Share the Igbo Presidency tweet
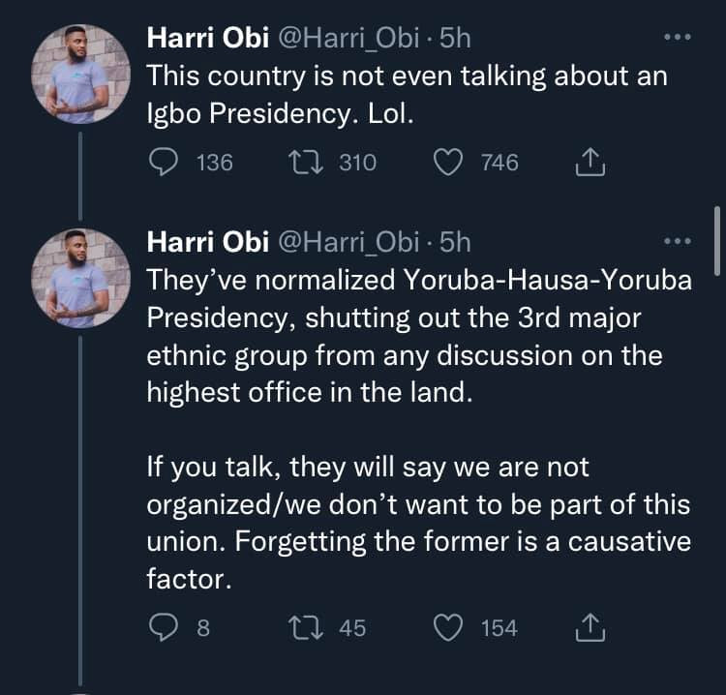This screenshot has width=726, height=695. 590,164
